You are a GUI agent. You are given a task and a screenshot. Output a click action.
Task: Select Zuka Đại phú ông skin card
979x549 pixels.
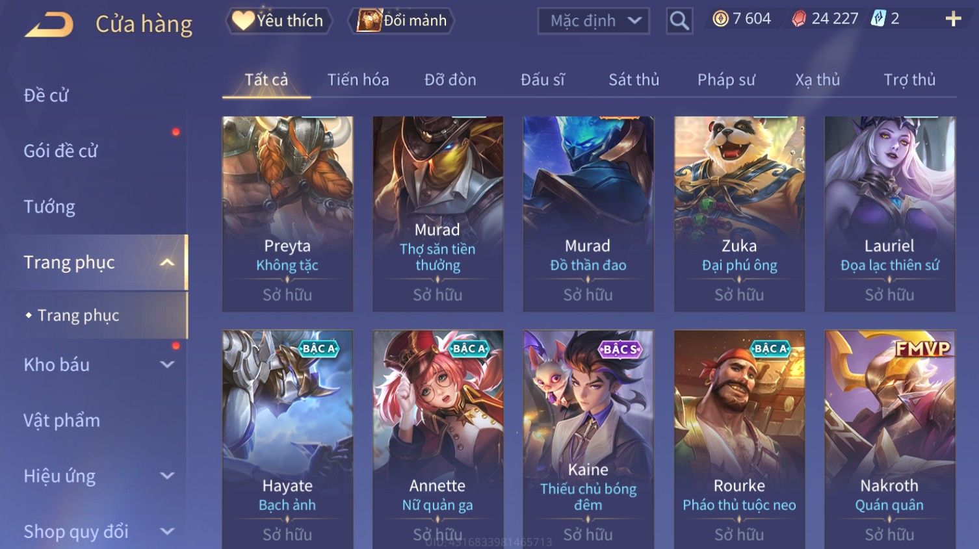(x=739, y=214)
